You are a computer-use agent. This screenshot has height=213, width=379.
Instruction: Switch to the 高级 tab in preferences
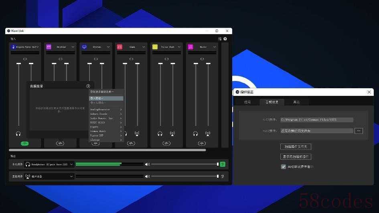[x=296, y=102]
